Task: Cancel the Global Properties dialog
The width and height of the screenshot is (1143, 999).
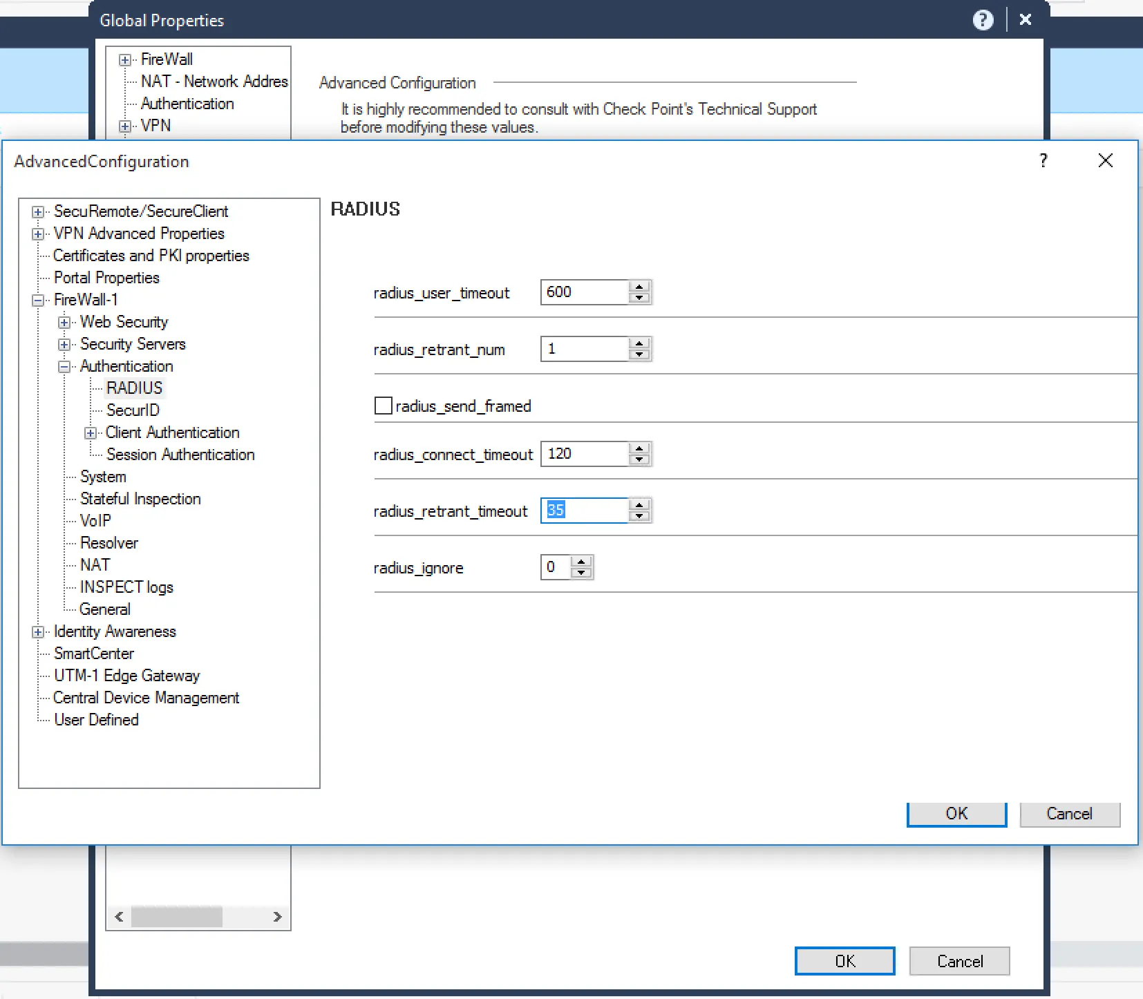Action: [x=959, y=961]
